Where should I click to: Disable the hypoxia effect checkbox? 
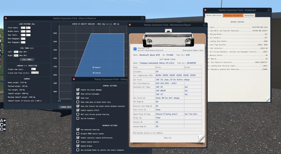pos(78,110)
